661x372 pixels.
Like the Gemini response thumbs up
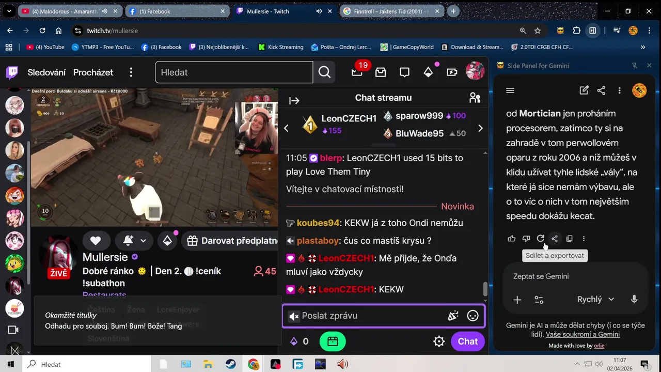[512, 239]
